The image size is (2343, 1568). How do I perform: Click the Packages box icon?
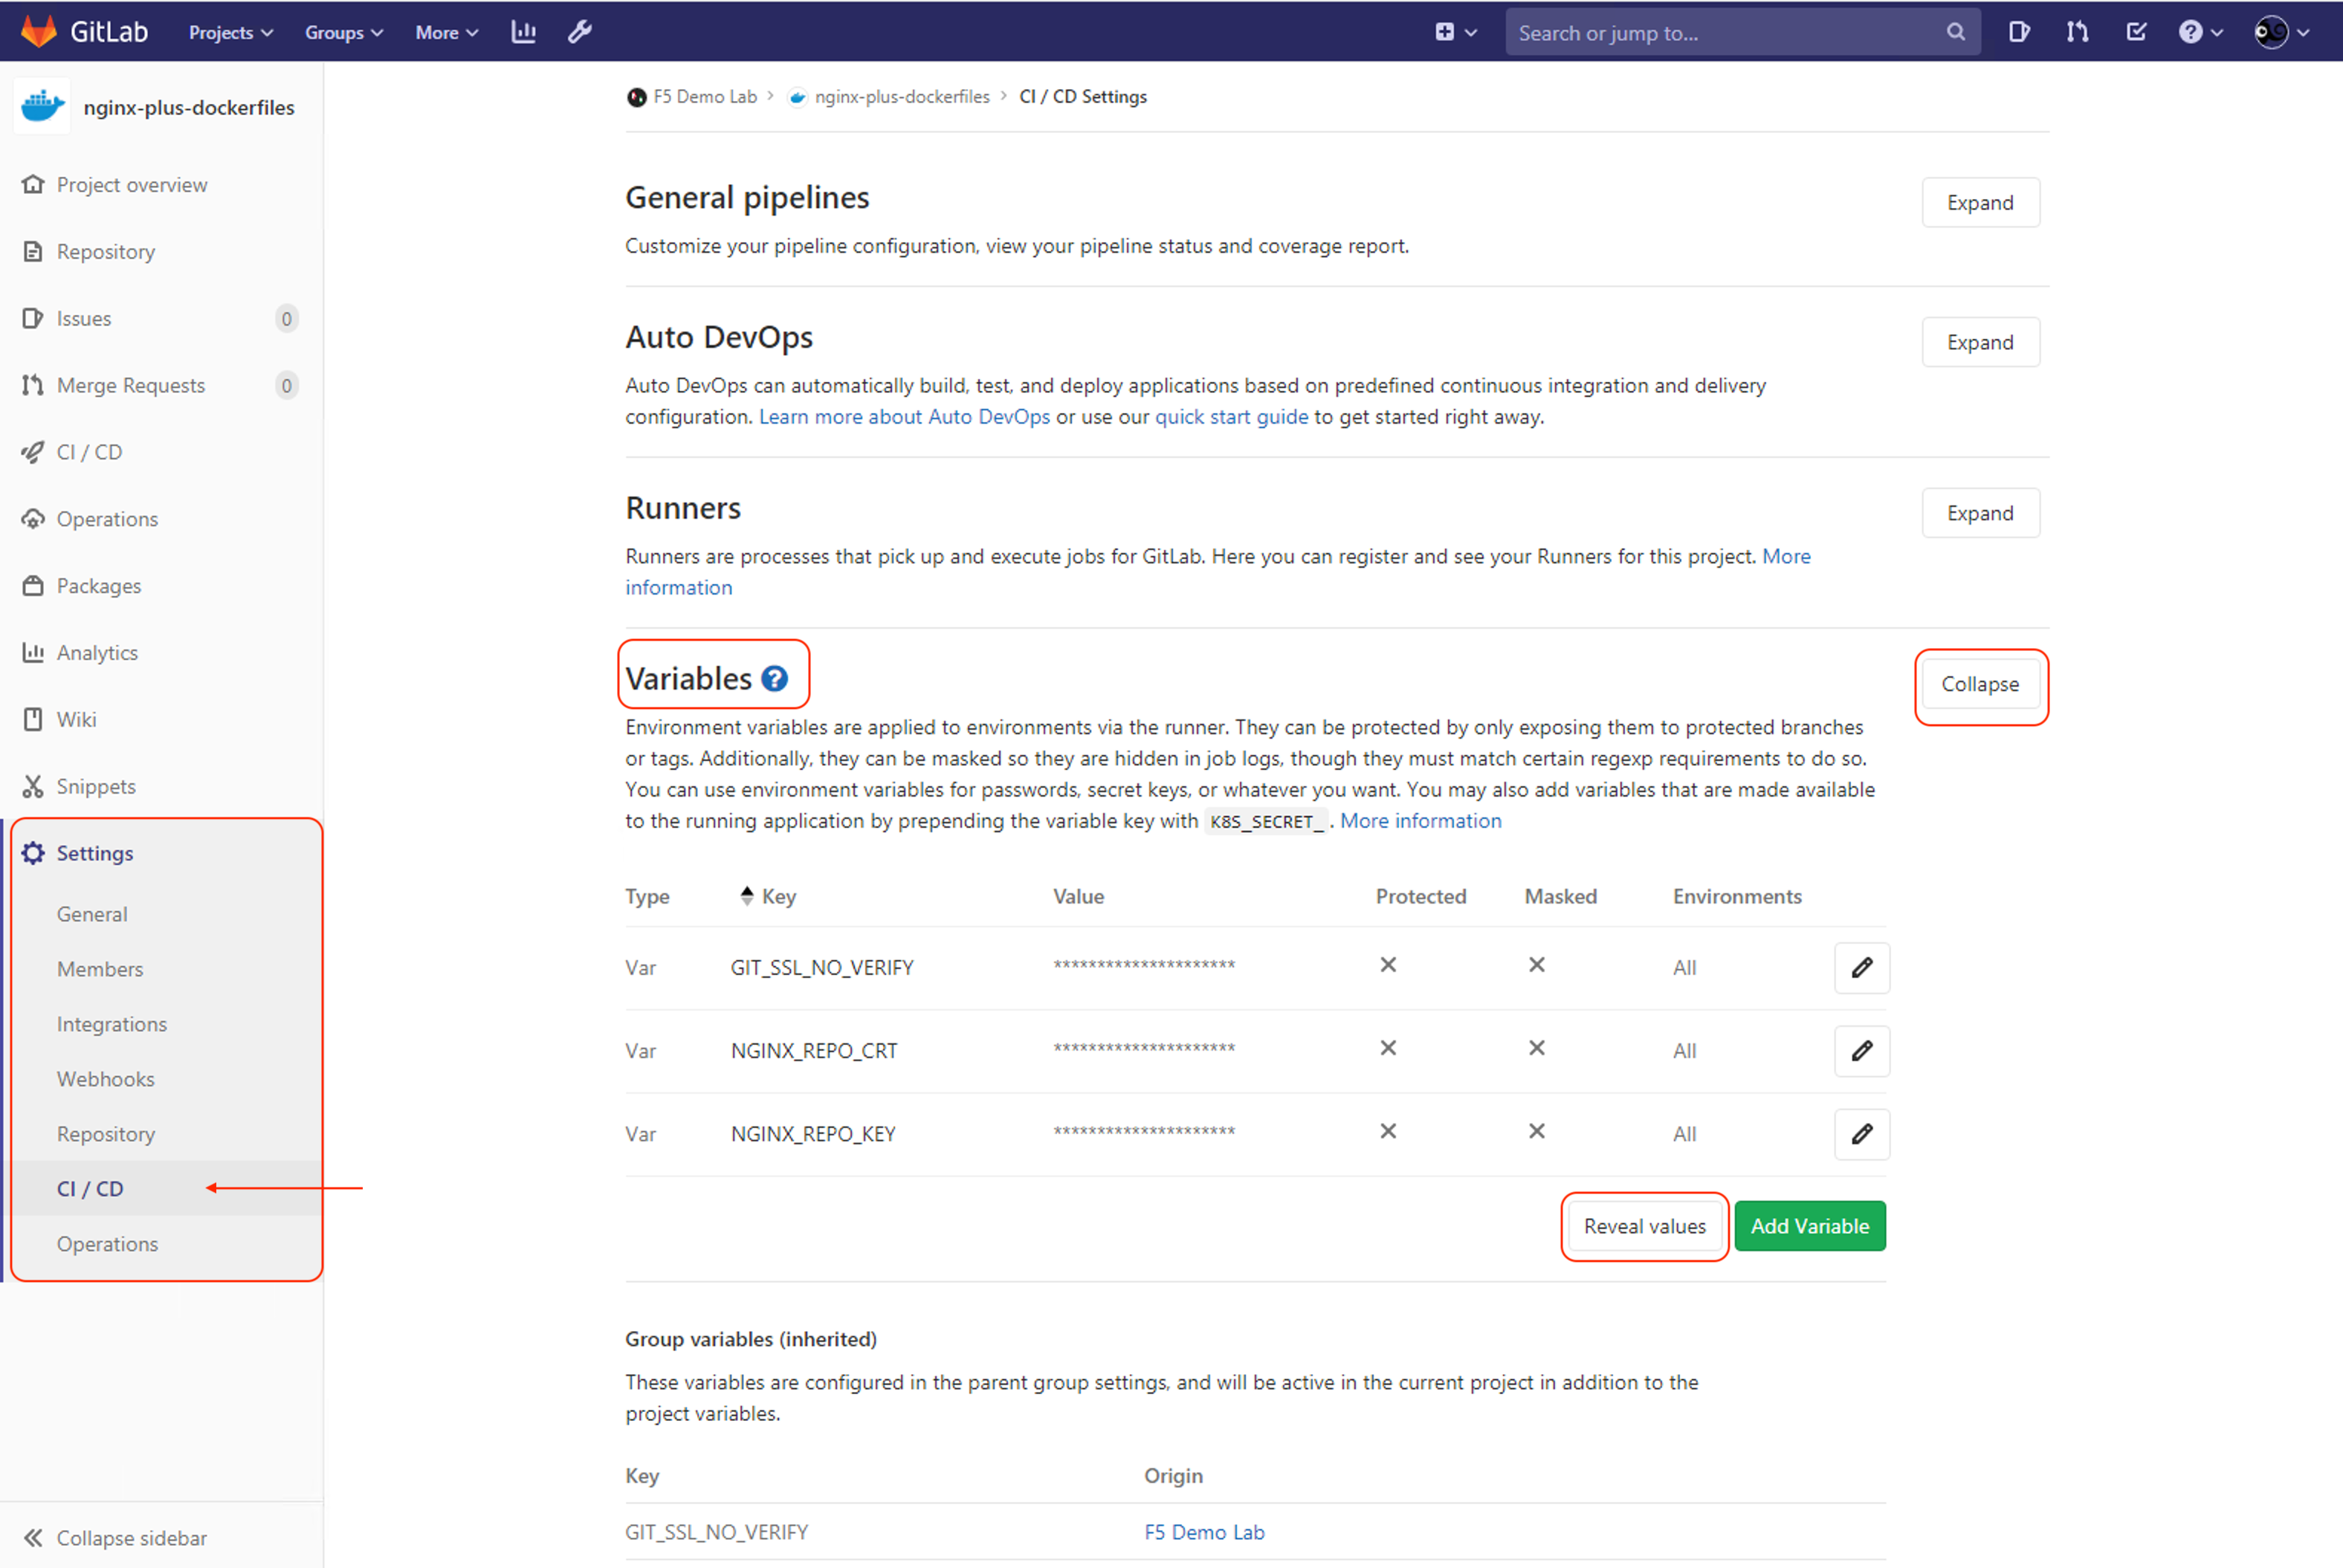click(x=33, y=585)
